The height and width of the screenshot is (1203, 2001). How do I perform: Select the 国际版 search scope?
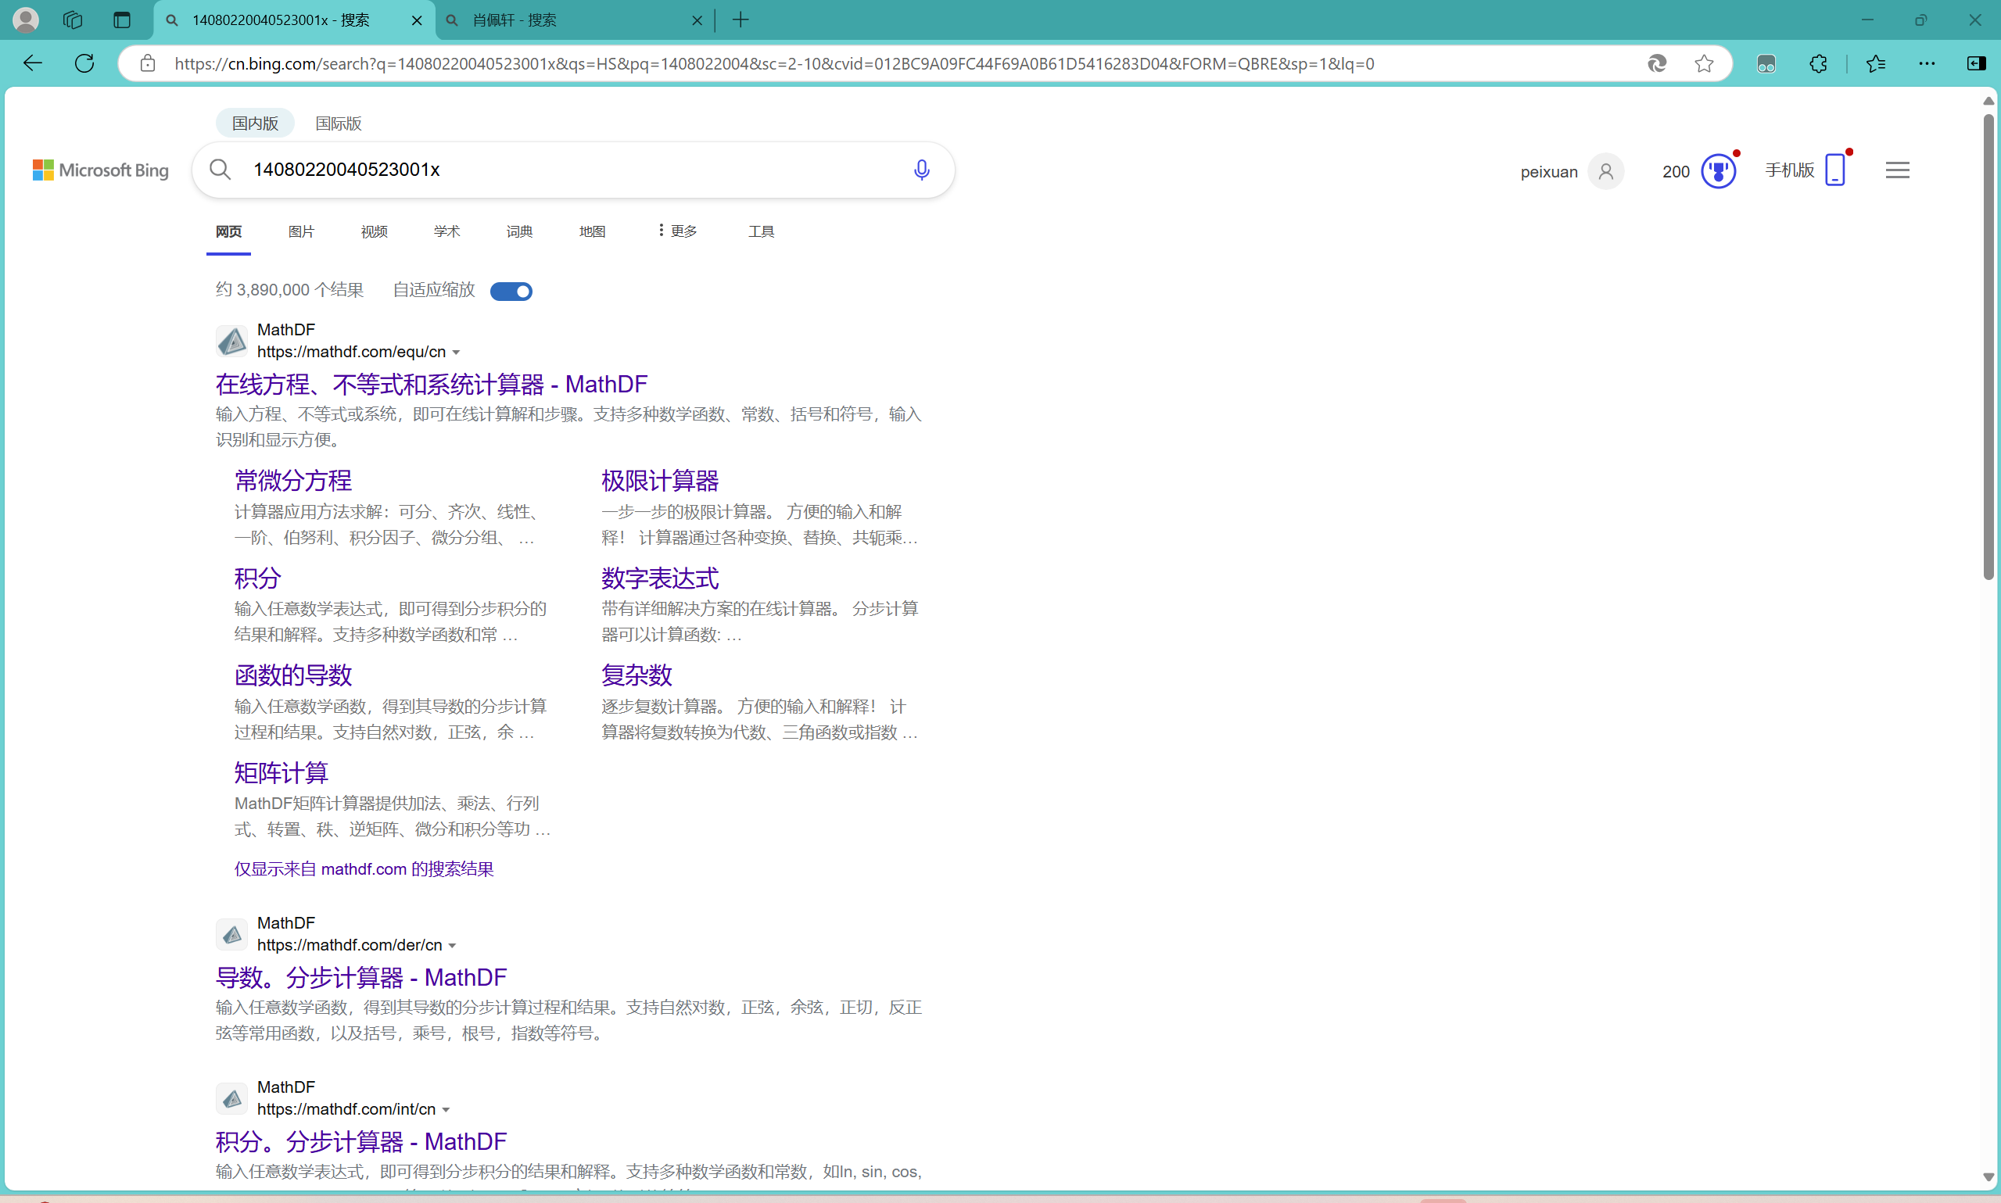click(x=338, y=124)
